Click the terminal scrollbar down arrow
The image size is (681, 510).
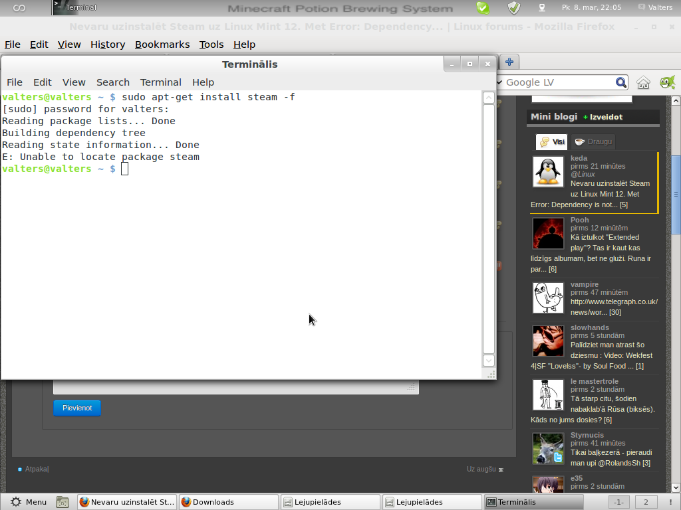tap(489, 361)
